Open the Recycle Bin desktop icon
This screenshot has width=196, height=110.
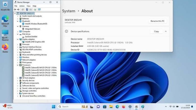pyautogui.click(x=5, y=6)
